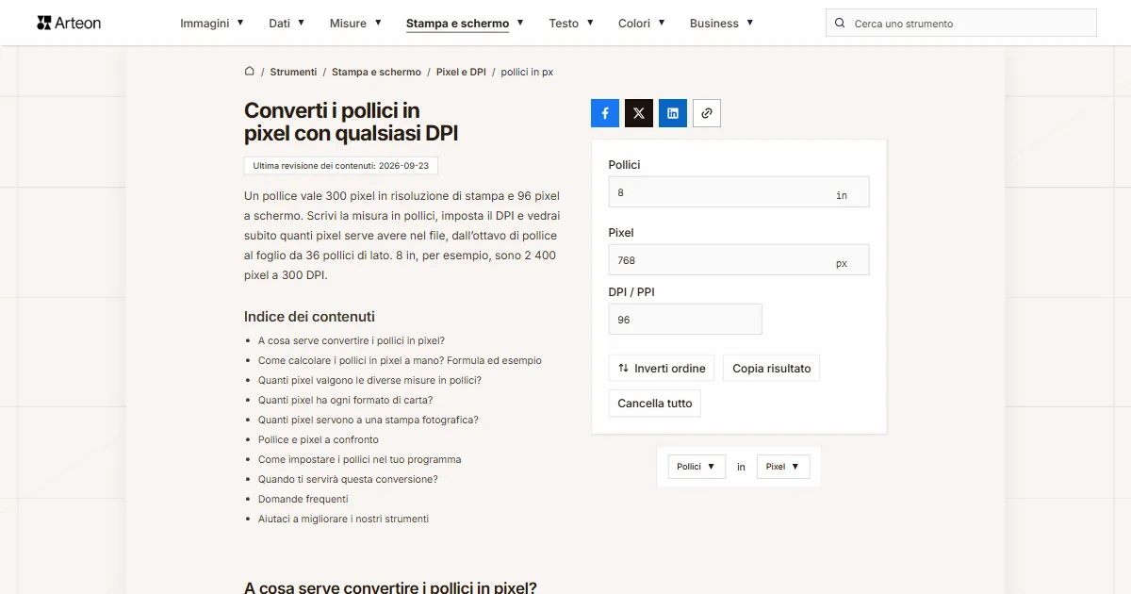Click Cancella tutto button
The image size is (1131, 594).
click(655, 403)
